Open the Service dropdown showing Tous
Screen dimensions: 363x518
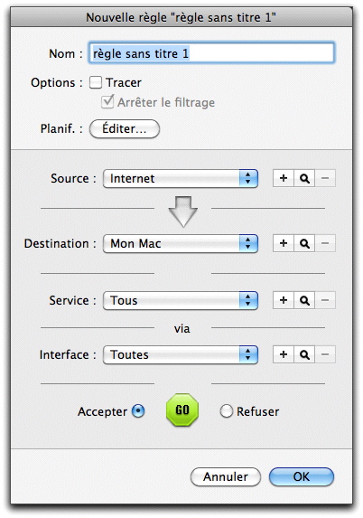(181, 301)
